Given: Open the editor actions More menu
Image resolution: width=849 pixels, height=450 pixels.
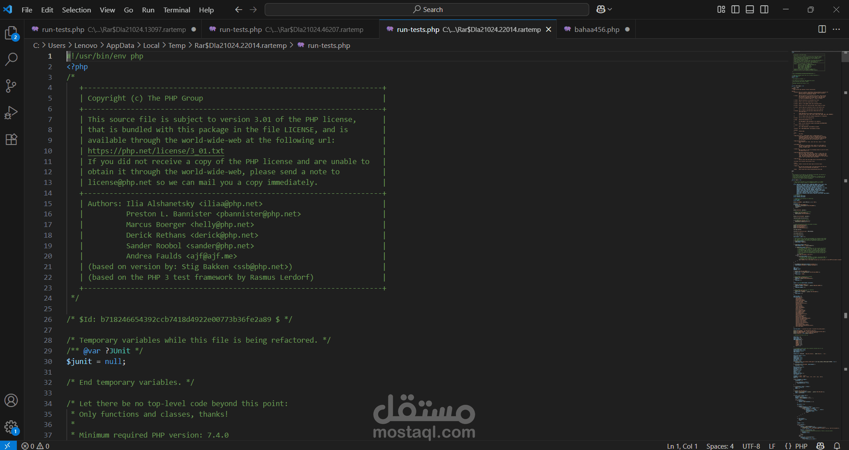Looking at the screenshot, I should (837, 29).
